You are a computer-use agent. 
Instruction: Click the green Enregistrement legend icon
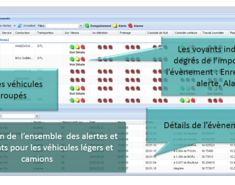pos(87,25)
